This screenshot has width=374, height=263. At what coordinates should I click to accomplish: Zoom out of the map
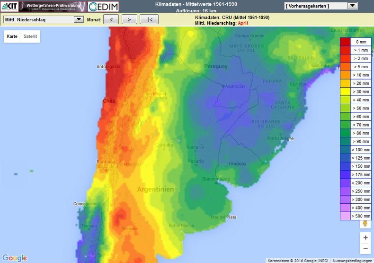365,249
